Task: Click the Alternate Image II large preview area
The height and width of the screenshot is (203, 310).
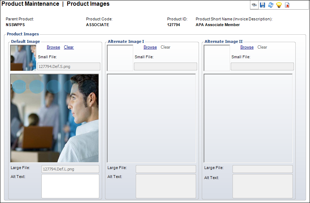Action: pyautogui.click(x=248, y=118)
